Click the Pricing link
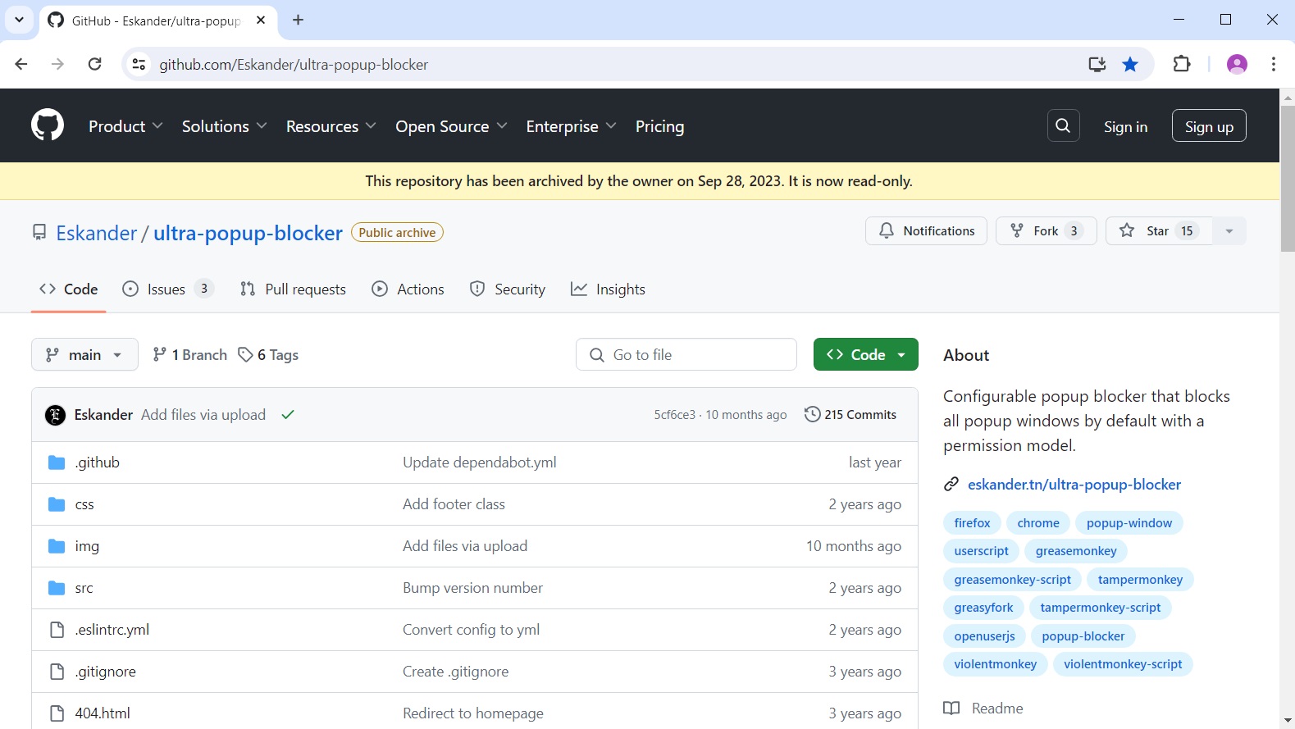 (x=659, y=126)
